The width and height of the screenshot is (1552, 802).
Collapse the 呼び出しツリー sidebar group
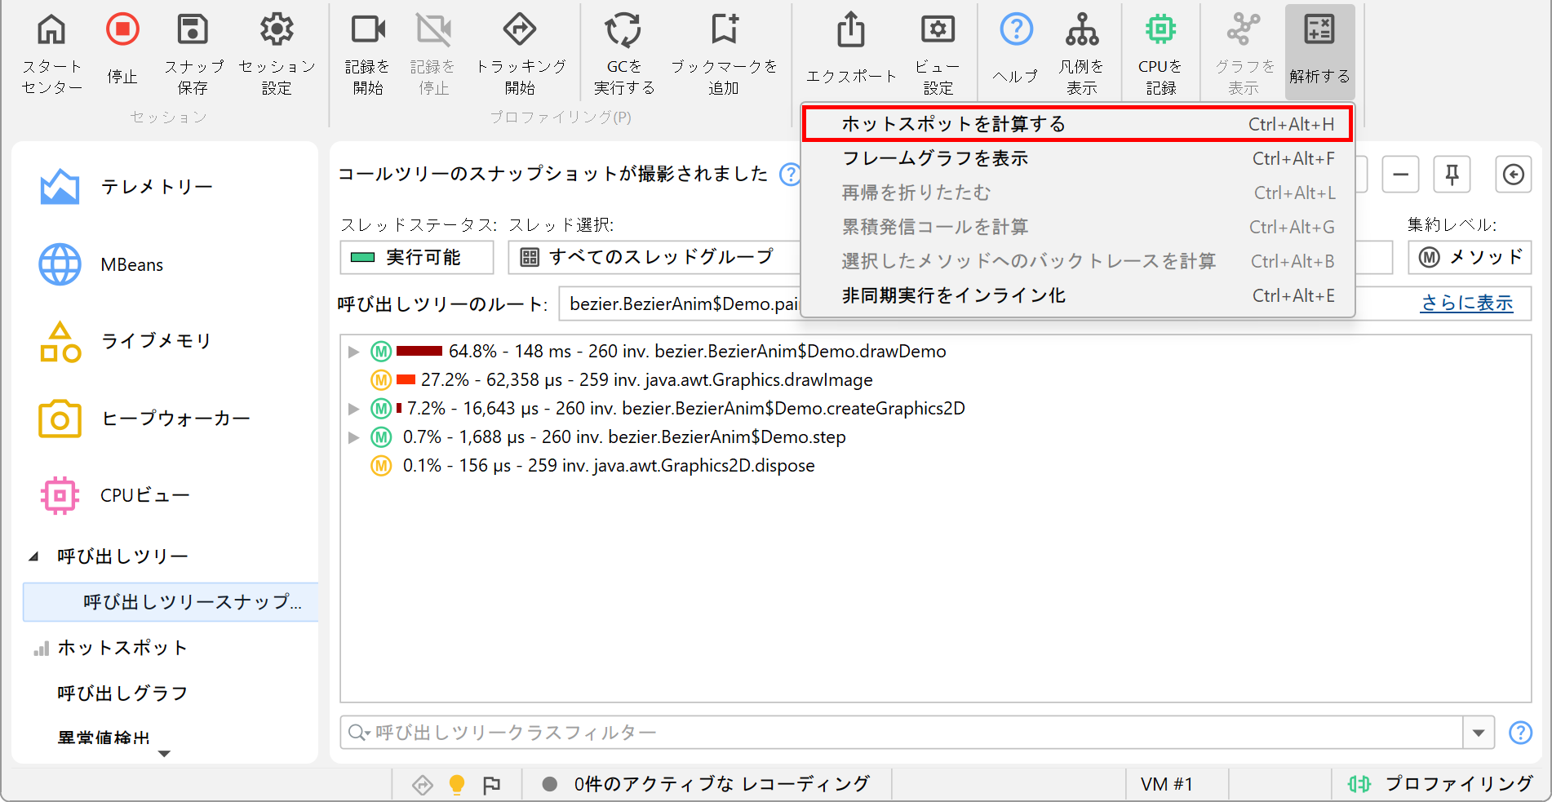tap(33, 556)
